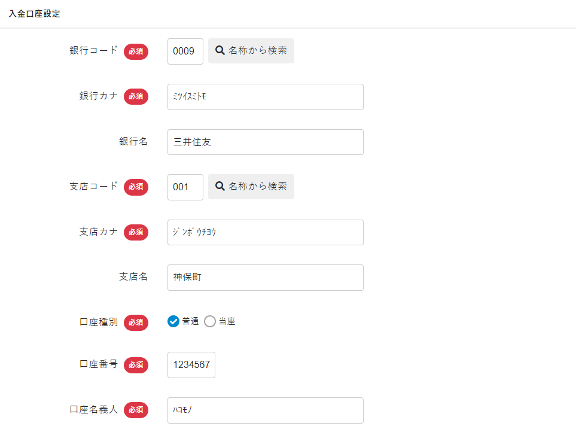This screenshot has width=576, height=426.
Task: Focus the 口座番号 field containing 1234567
Action: pyautogui.click(x=191, y=365)
